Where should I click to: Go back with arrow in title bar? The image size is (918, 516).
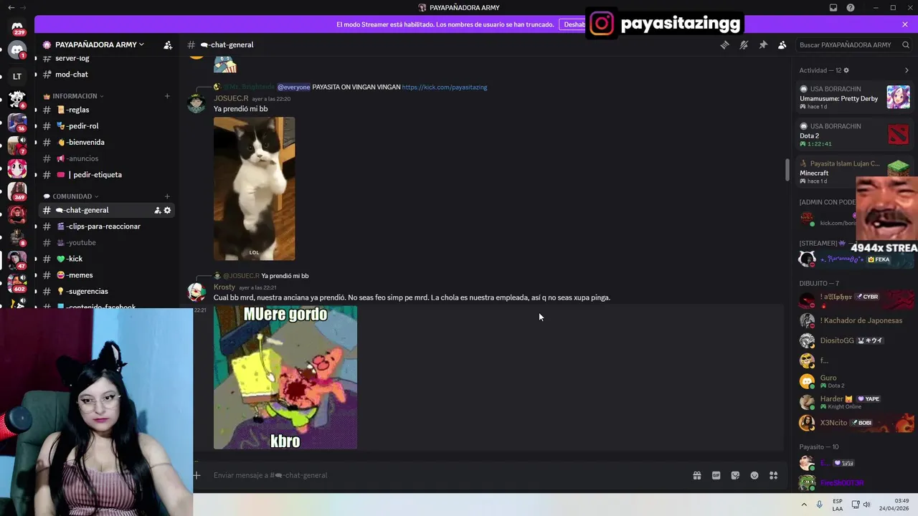11,8
